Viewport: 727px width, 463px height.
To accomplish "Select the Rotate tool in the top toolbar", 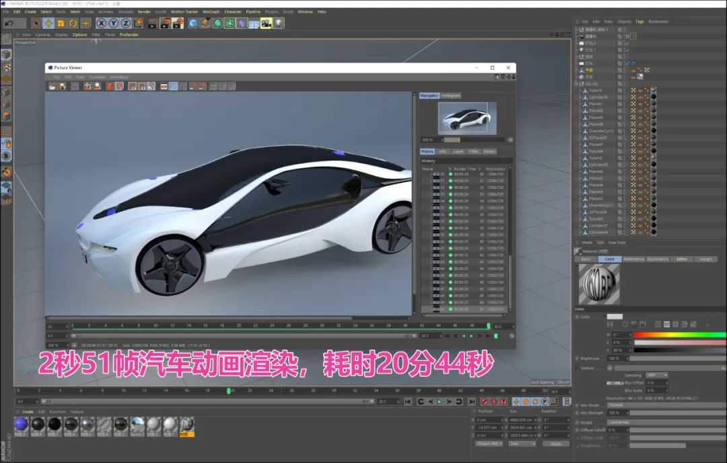I will point(73,24).
